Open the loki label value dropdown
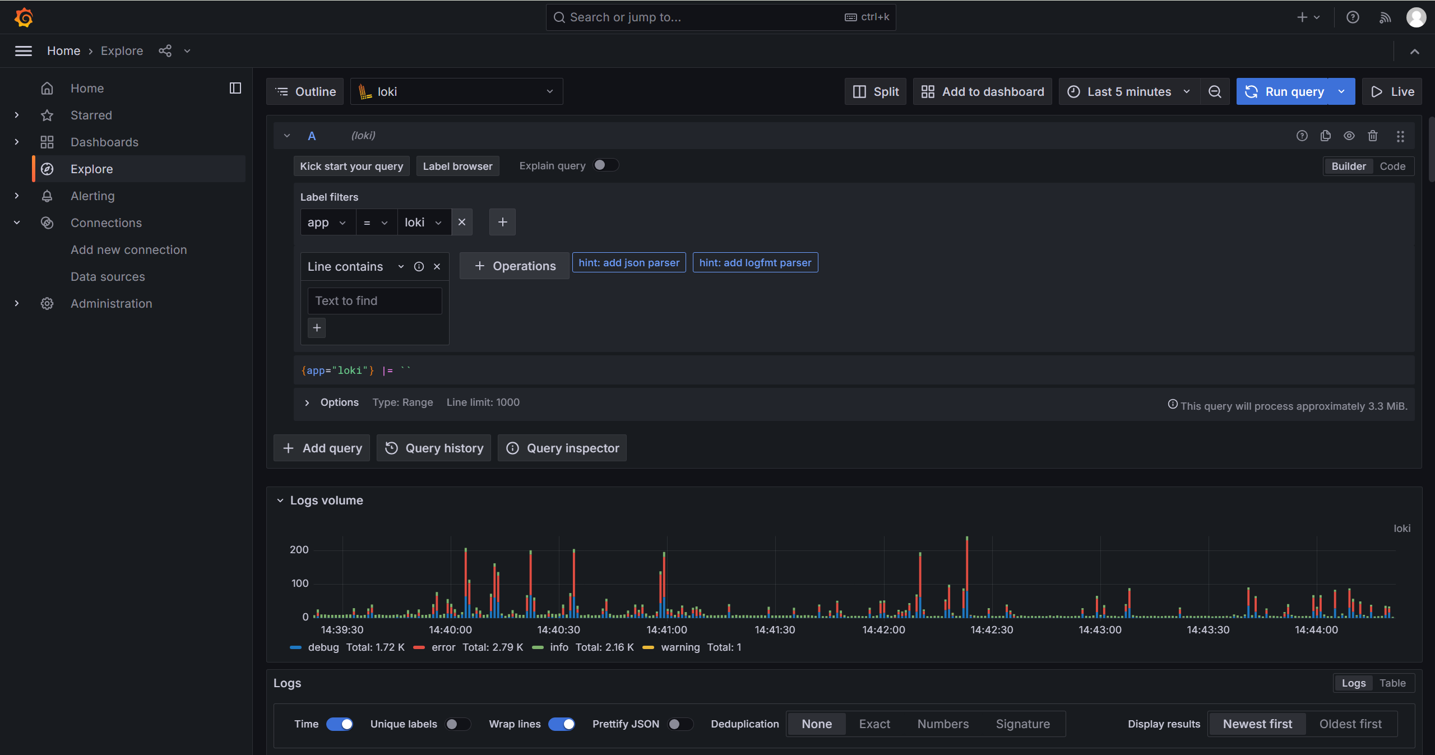Image resolution: width=1435 pixels, height=755 pixels. point(424,223)
